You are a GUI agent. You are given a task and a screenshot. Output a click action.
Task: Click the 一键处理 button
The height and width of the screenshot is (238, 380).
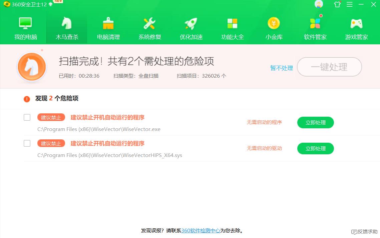329,67
